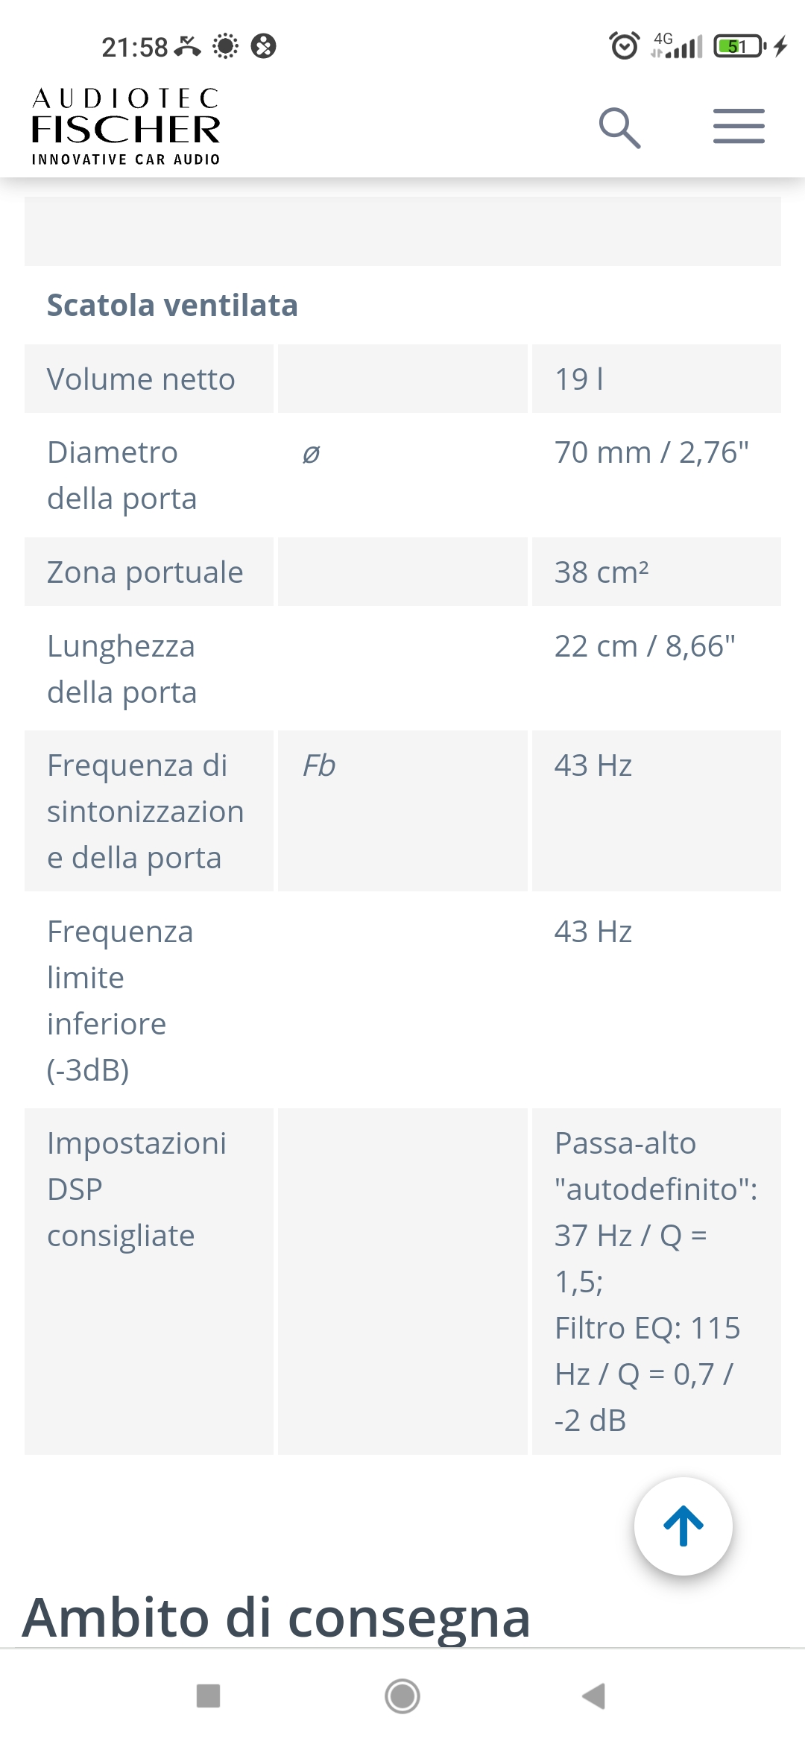
Task: Open the search magnifier icon
Action: pyautogui.click(x=619, y=127)
